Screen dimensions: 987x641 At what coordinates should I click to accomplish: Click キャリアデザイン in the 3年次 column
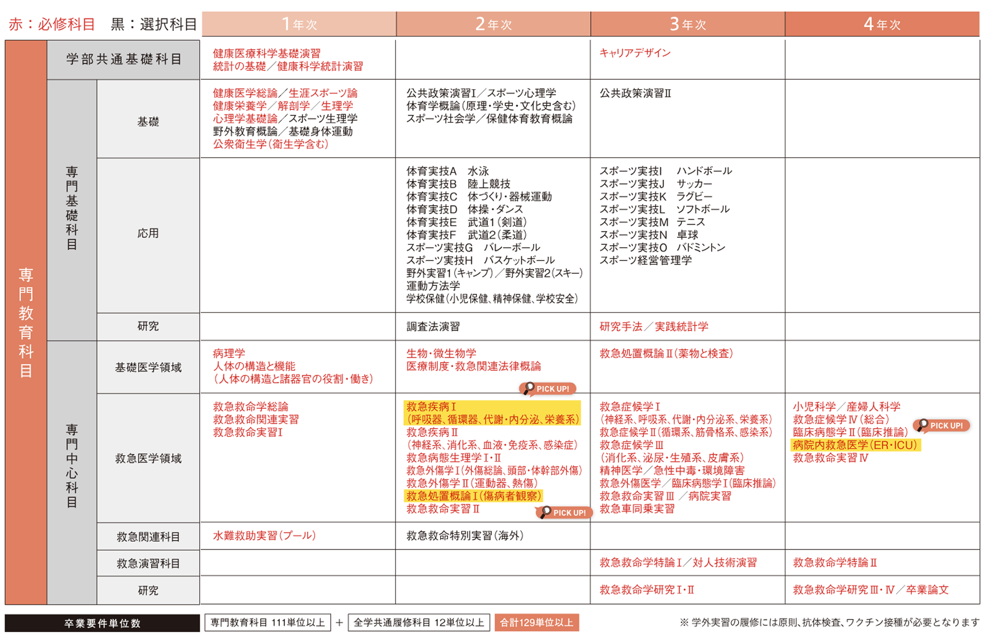click(x=635, y=53)
